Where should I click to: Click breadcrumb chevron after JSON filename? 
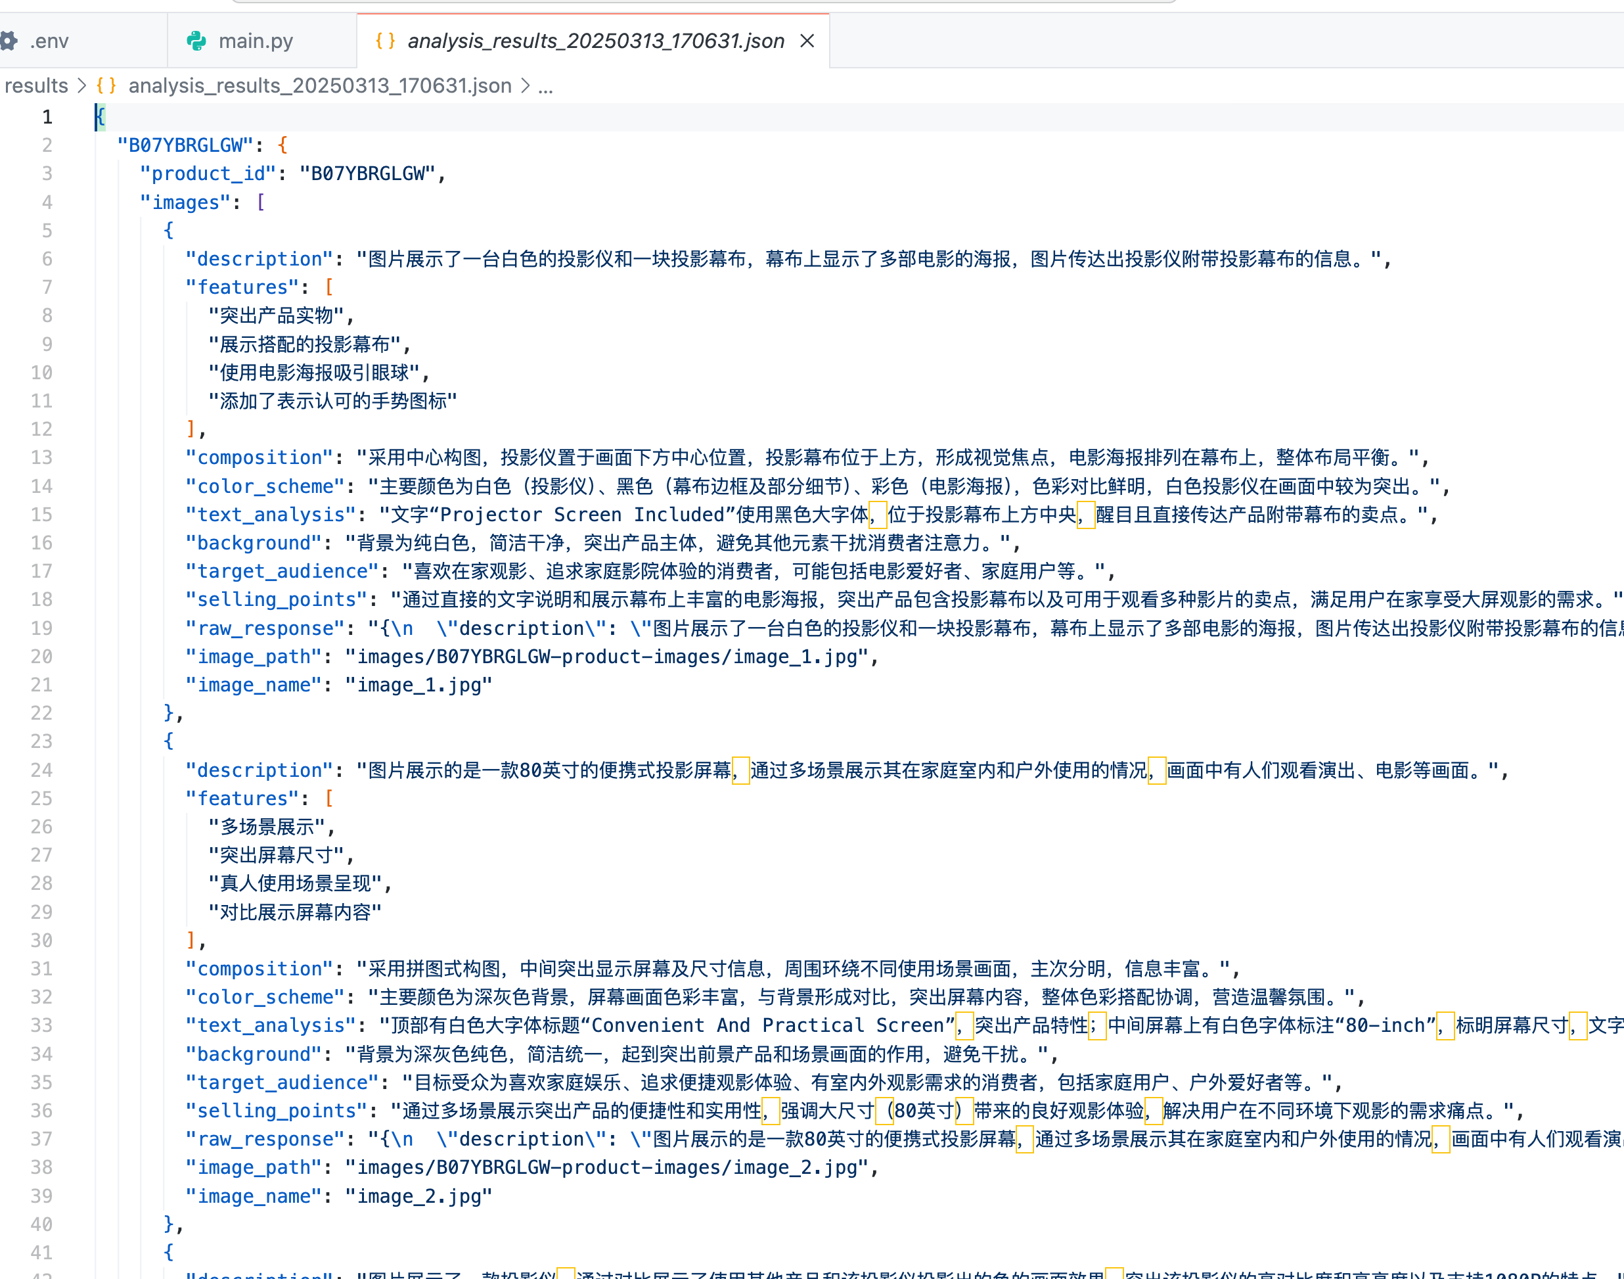click(525, 85)
